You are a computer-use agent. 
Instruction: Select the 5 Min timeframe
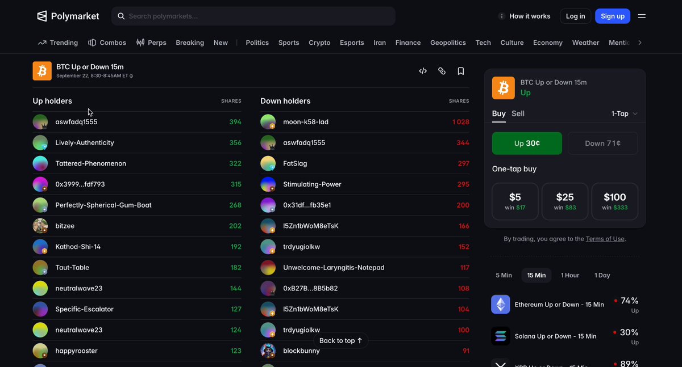pos(504,275)
